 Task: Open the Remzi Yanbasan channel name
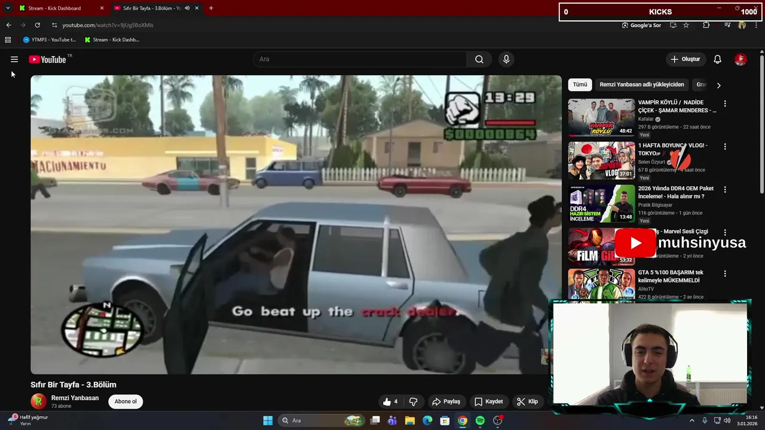click(x=75, y=398)
